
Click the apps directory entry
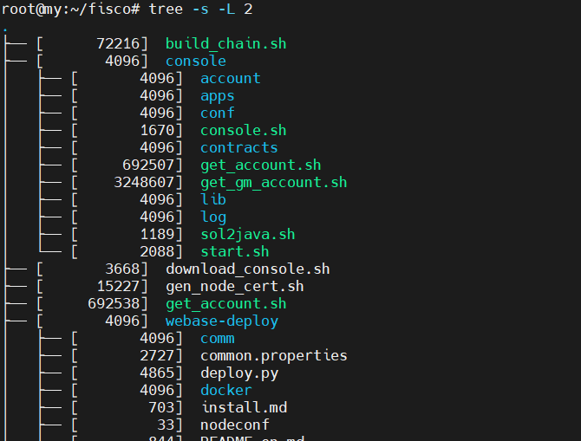point(217,95)
